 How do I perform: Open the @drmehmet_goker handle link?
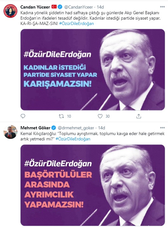[76, 128]
